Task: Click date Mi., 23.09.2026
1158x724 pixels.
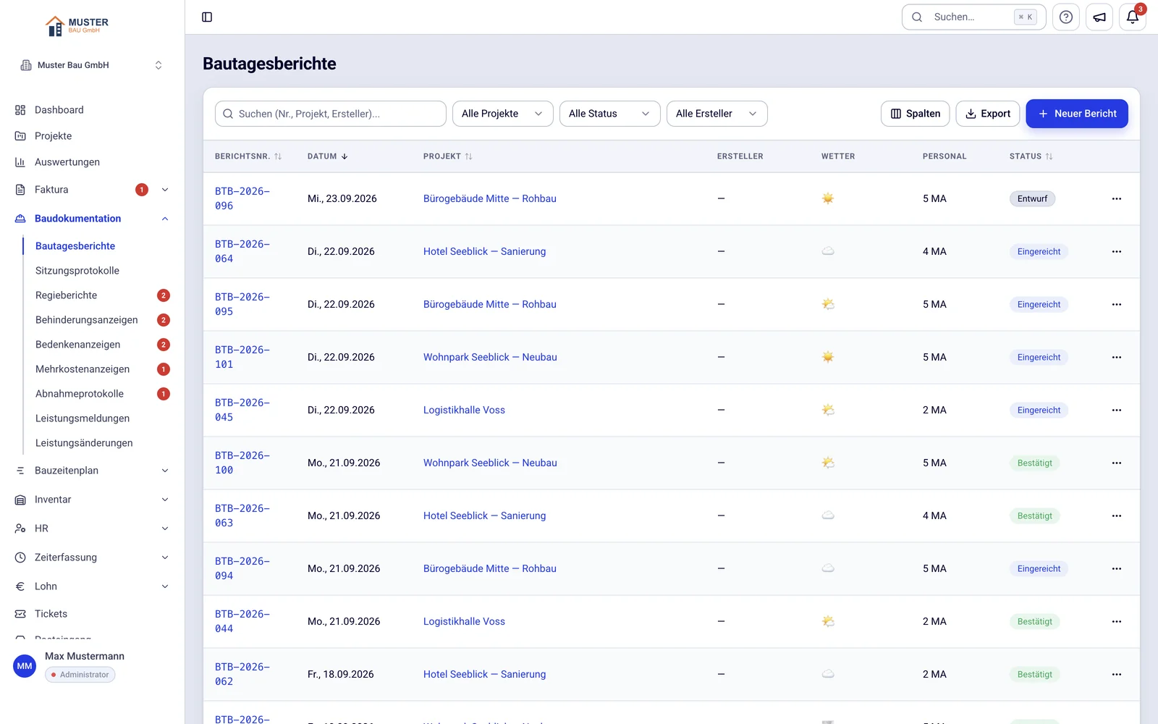Action: point(342,198)
